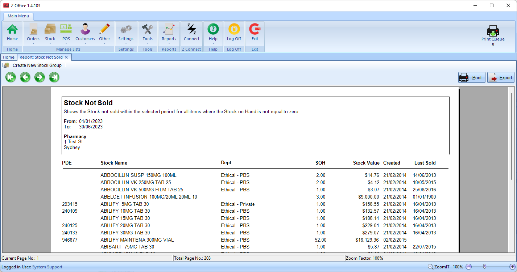The width and height of the screenshot is (517, 272).
Task: Click the ABISART 75MG TAB 30 row
Action: (x=255, y=247)
